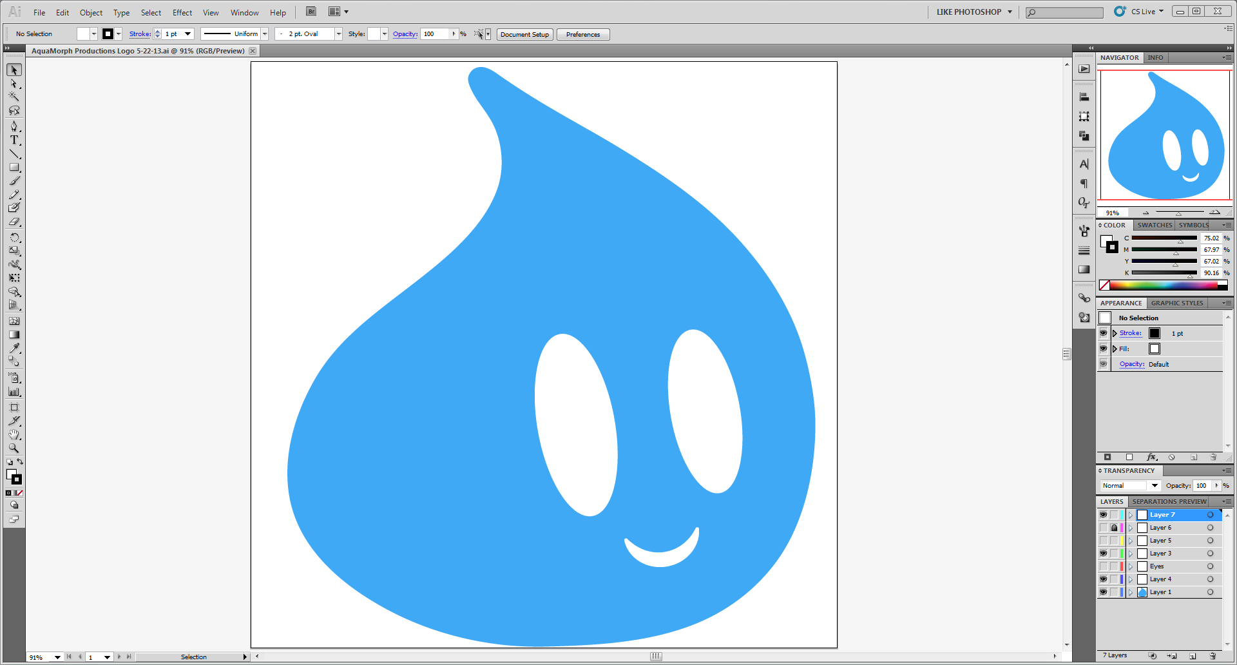Hide Layer 7 visibility eye

tap(1103, 515)
